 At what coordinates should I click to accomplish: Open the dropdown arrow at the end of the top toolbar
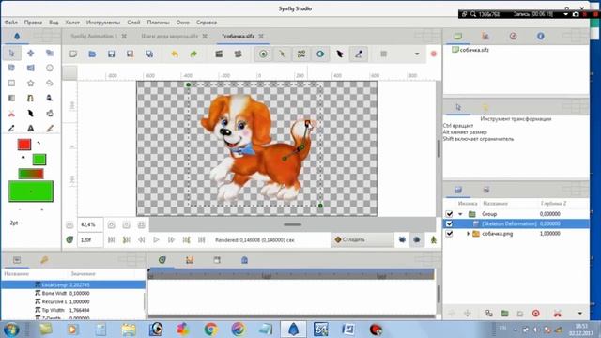417,54
